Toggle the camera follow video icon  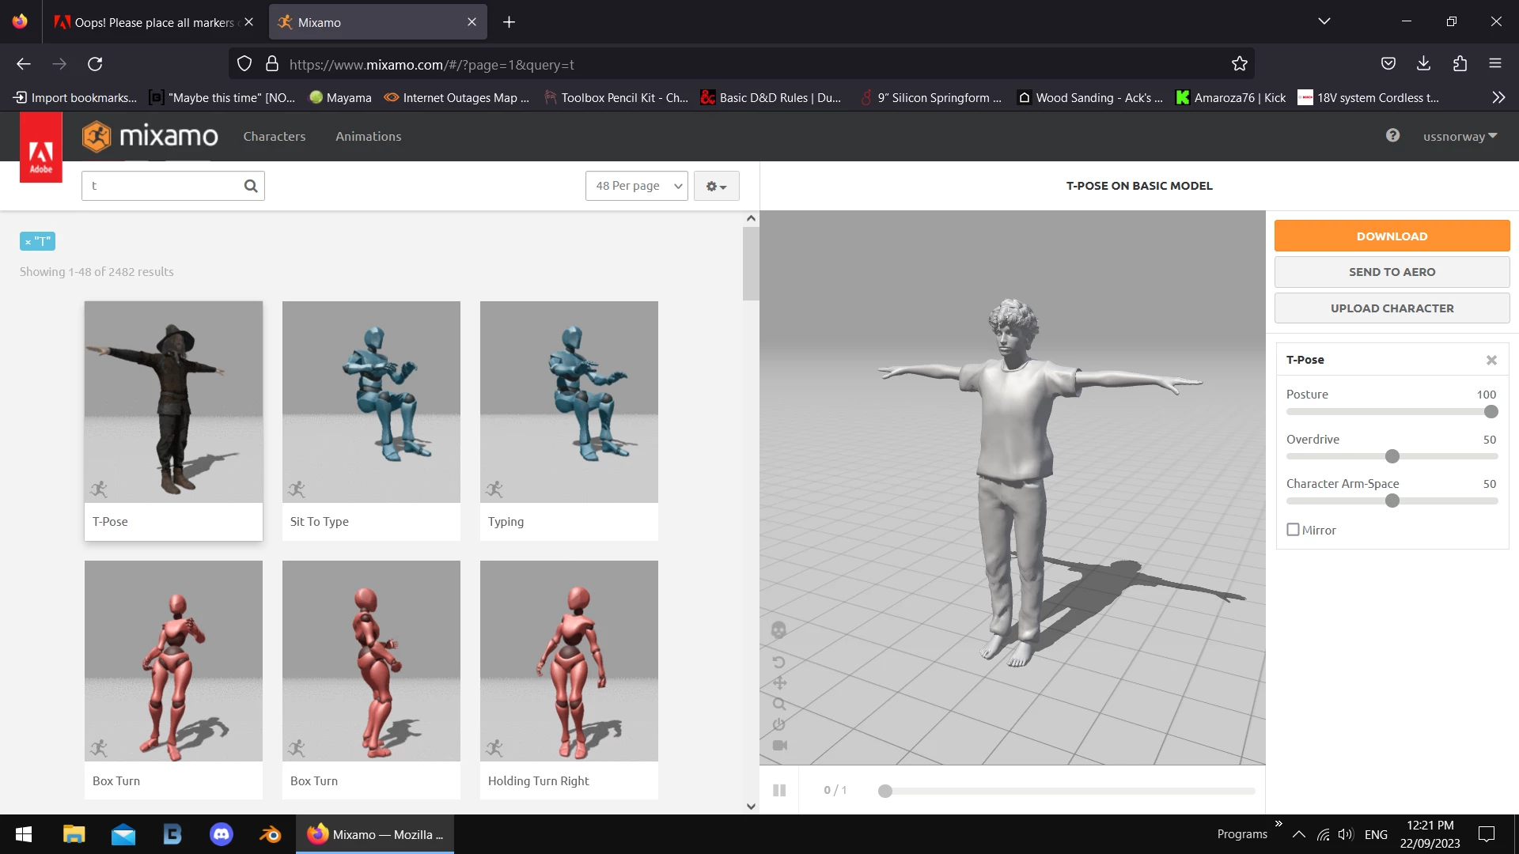click(779, 745)
